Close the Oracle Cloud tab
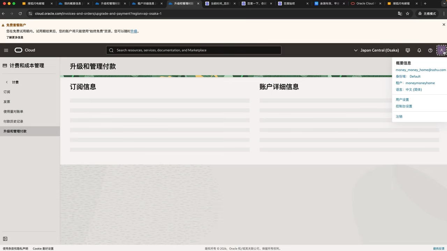 pos(380,3)
